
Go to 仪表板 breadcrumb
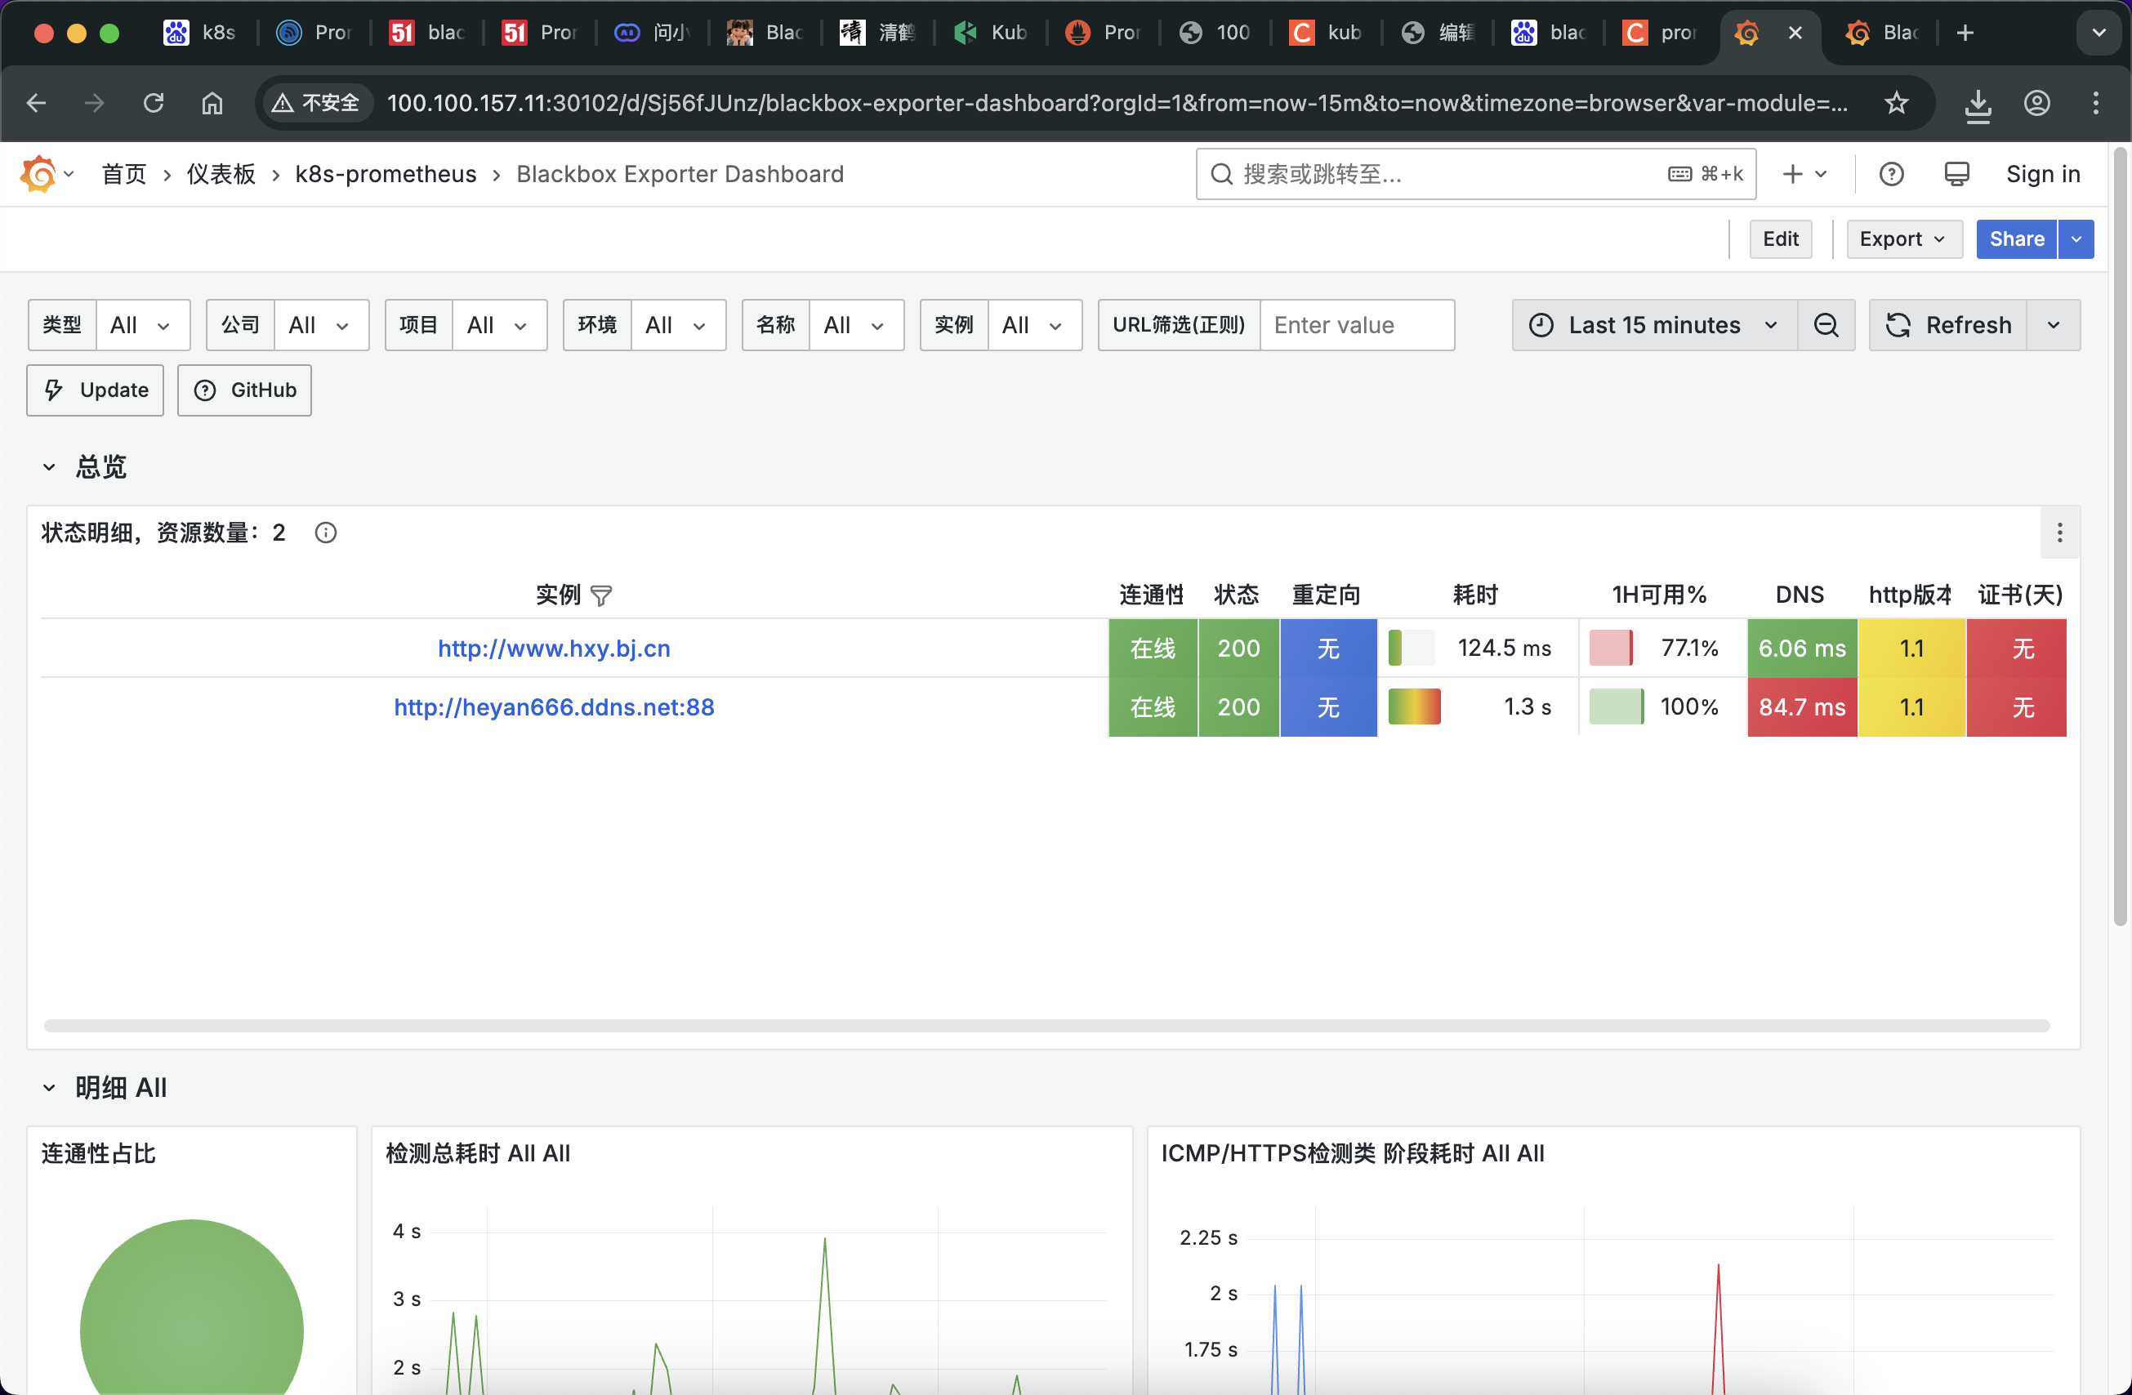point(221,174)
